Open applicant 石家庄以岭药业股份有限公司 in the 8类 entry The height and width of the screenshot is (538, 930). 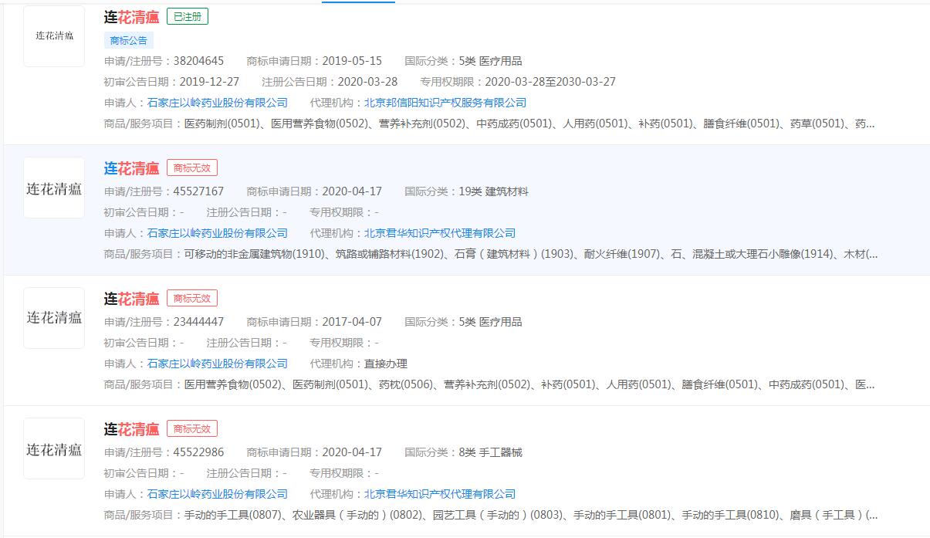coord(218,494)
